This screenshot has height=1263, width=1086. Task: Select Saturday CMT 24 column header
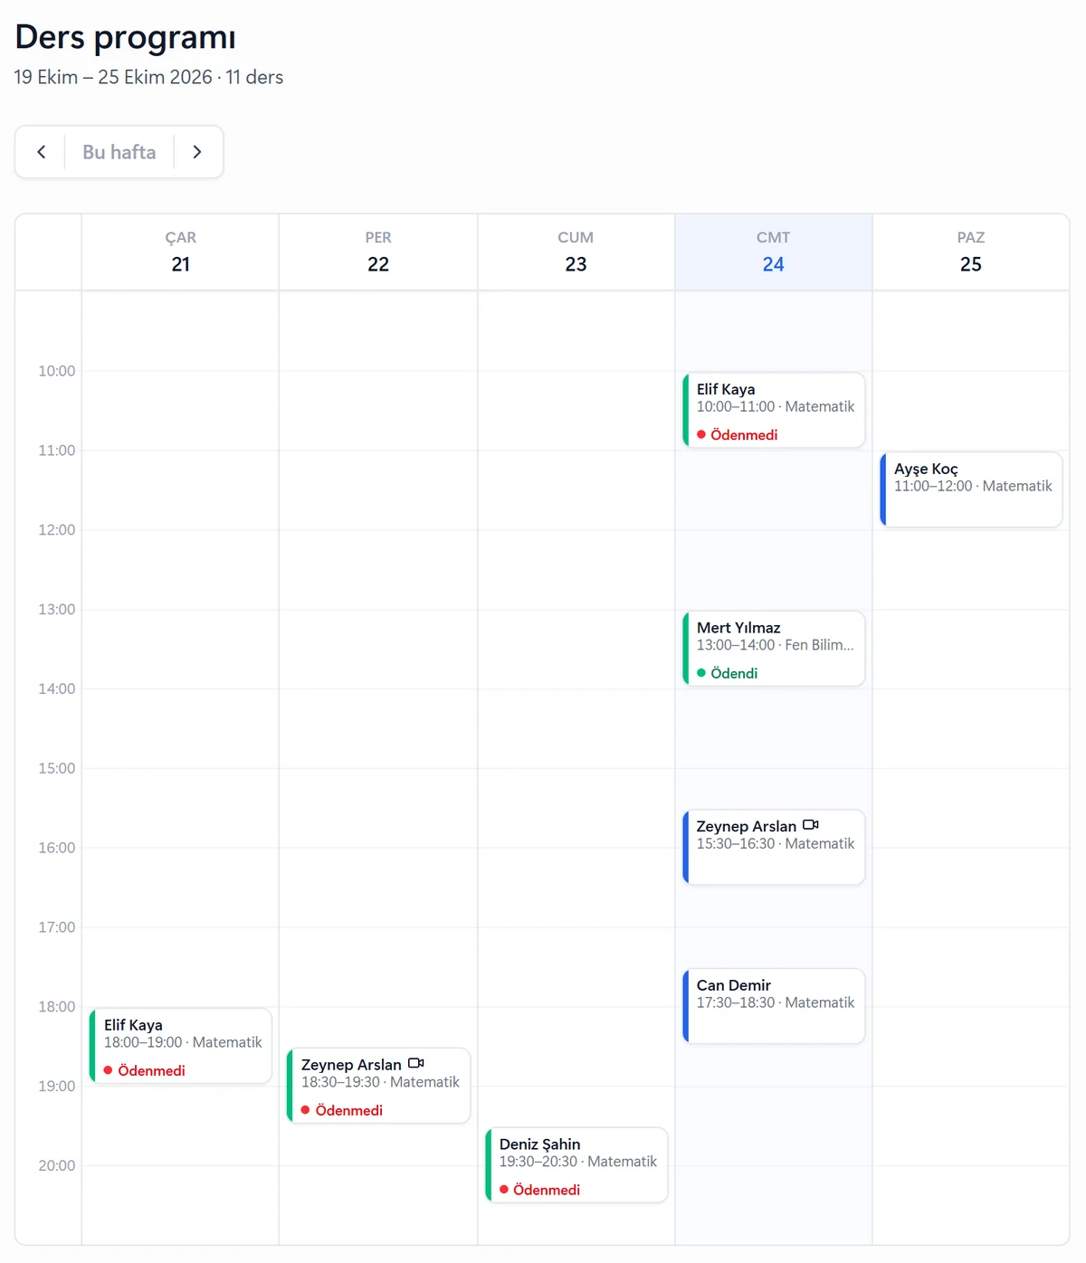pyautogui.click(x=773, y=252)
